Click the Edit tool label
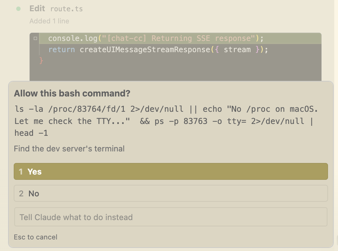338x251 pixels. pyautogui.click(x=37, y=9)
